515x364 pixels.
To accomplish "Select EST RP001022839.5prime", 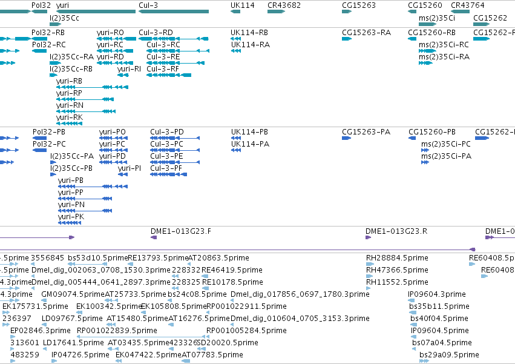I will click(117, 331).
